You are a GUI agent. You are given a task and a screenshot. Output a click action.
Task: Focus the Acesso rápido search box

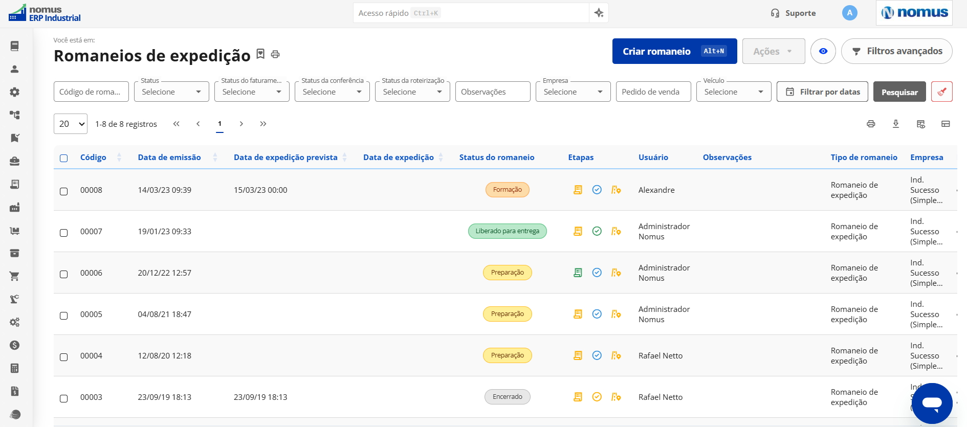point(471,13)
